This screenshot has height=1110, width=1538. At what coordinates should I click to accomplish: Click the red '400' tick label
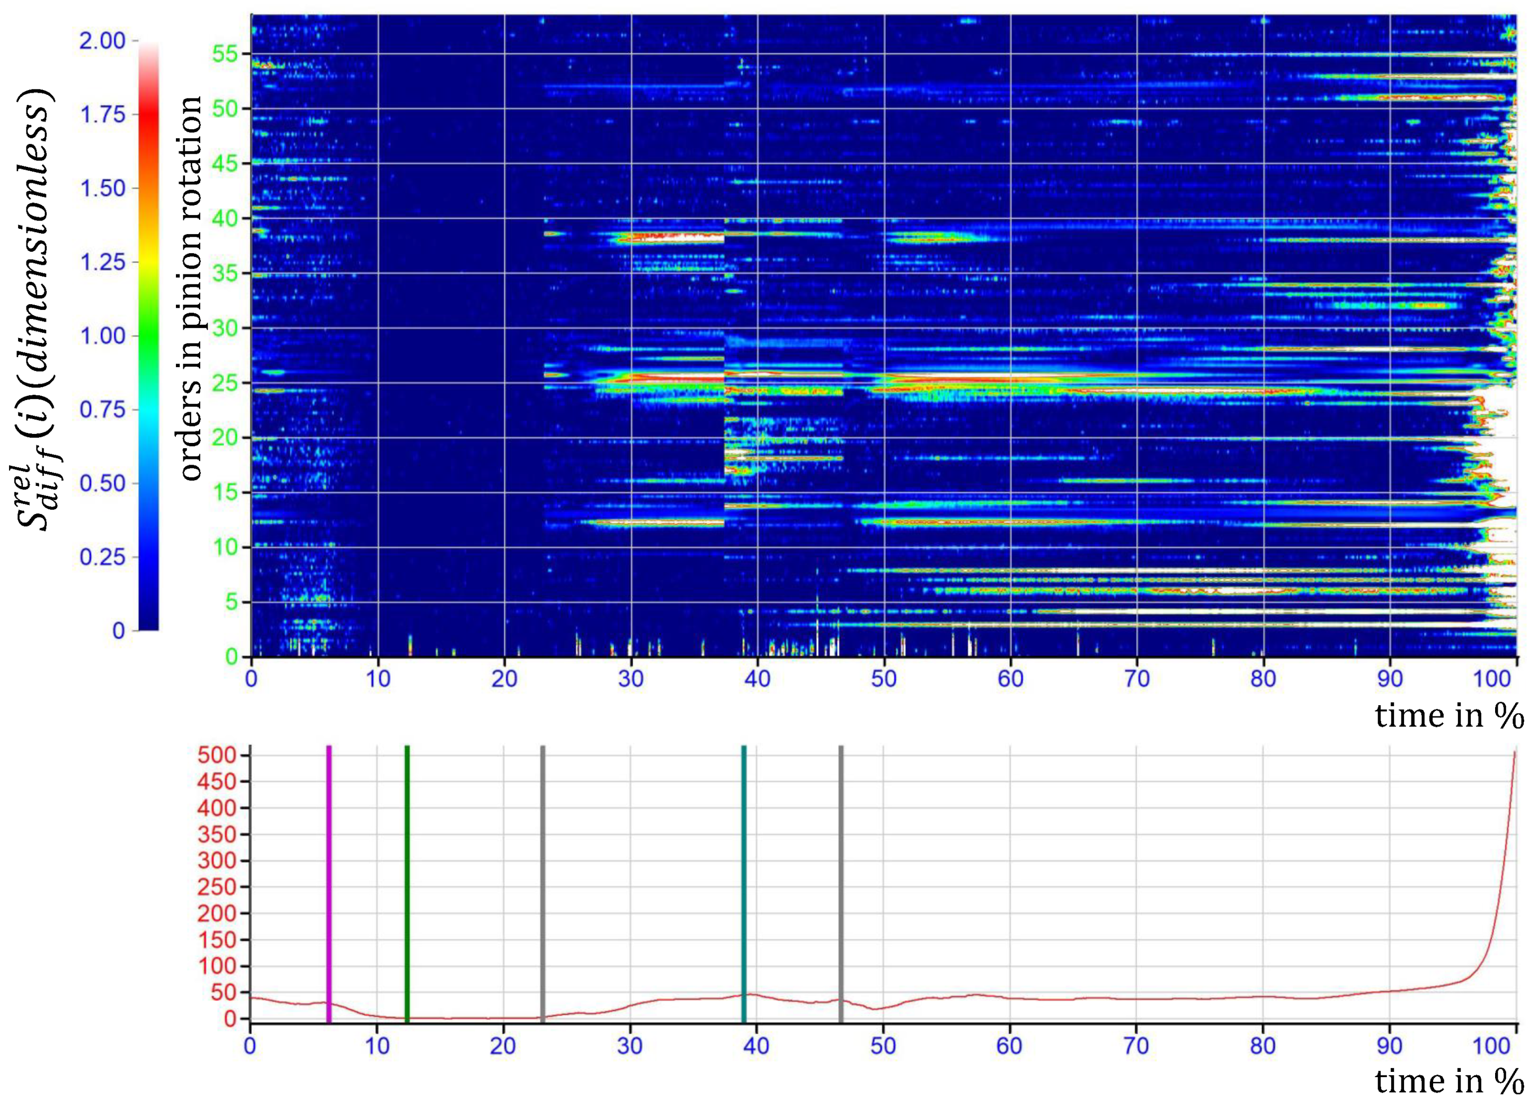[x=217, y=808]
